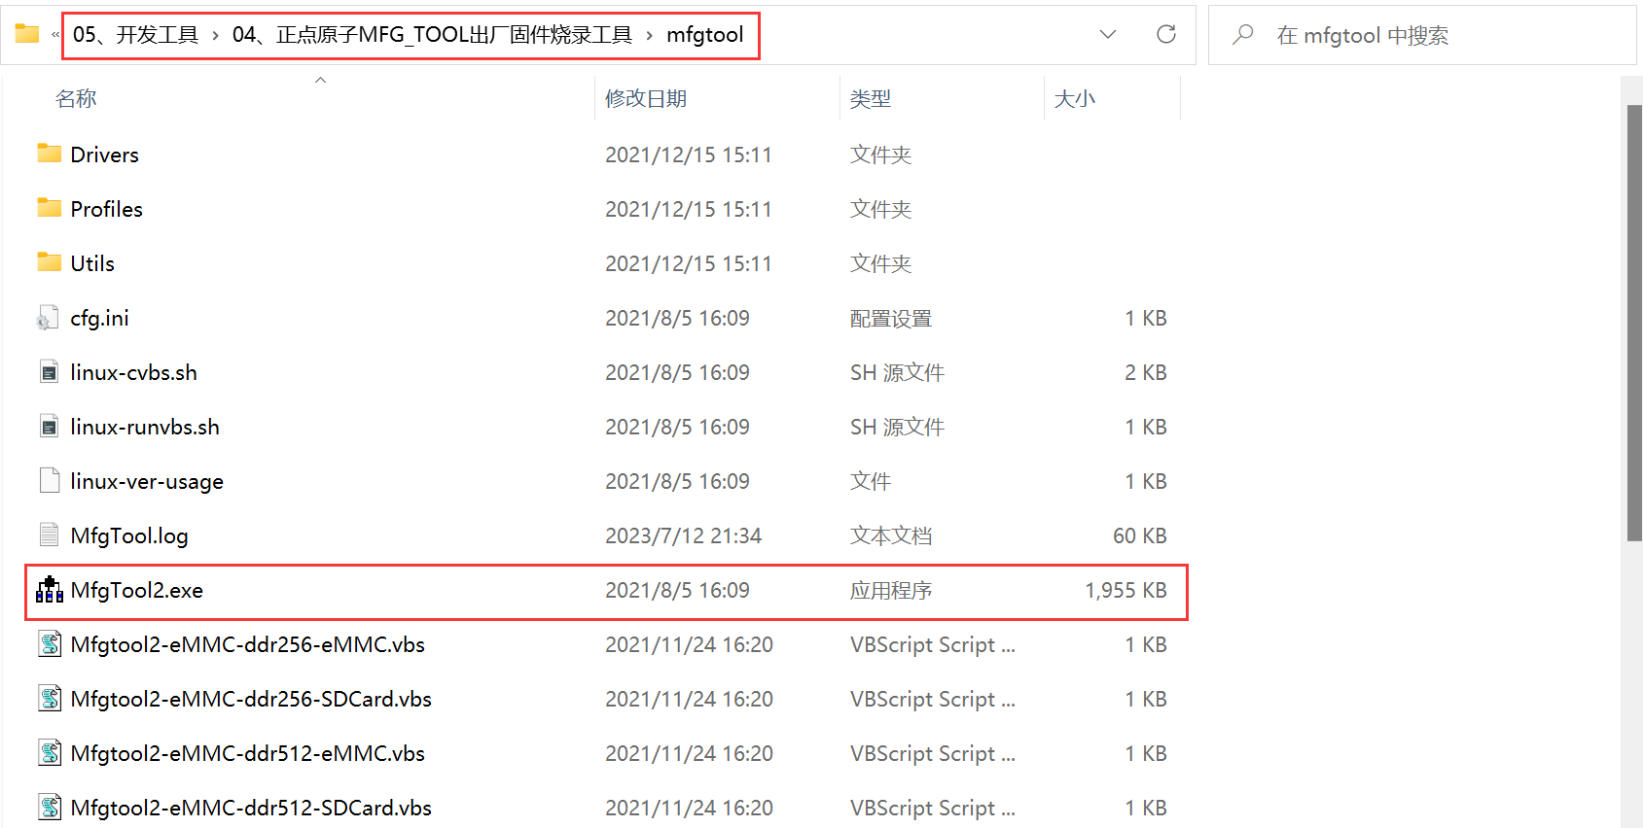Open the address bar history dropdown
Viewport: 1643px width, 828px height.
point(1107,35)
